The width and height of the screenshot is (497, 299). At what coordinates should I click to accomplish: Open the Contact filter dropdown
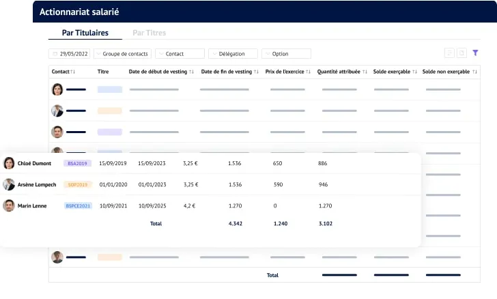pos(180,53)
